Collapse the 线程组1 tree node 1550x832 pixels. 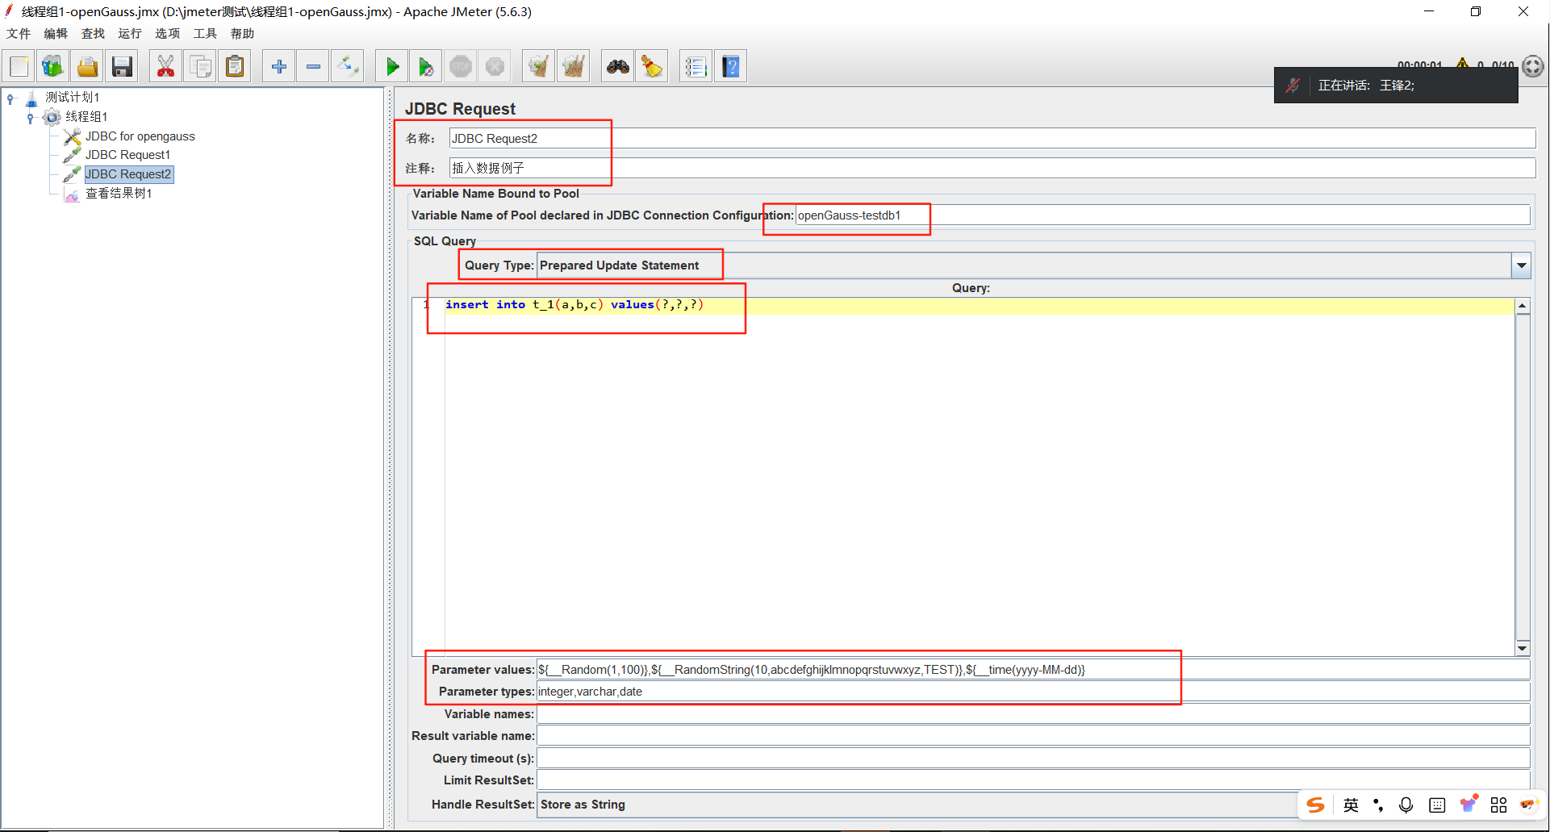click(31, 118)
